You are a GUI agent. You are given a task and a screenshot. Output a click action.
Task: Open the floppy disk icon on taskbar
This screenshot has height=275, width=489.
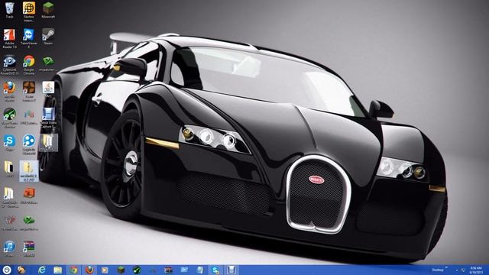tap(231, 270)
